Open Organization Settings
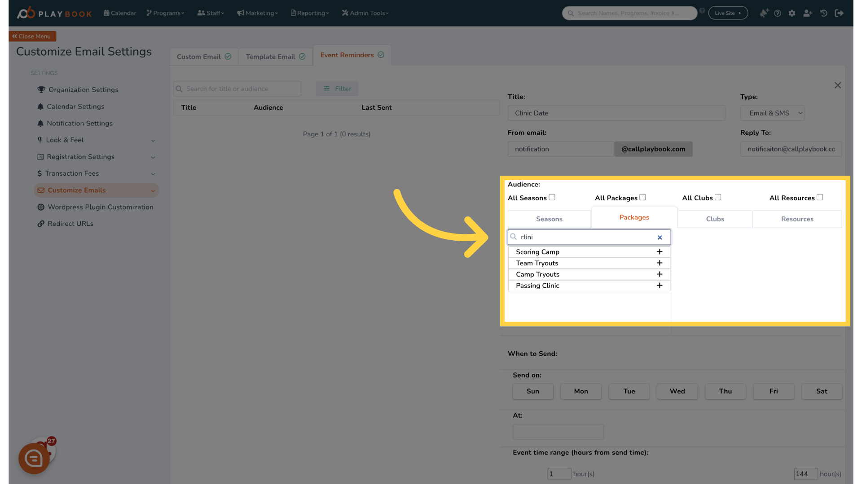 (78, 90)
